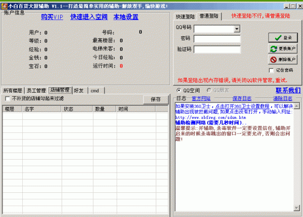Image resolution: width=303 pixels, height=217 pixels.
Task: Click the 购买VIP link
Action: (x=52, y=17)
